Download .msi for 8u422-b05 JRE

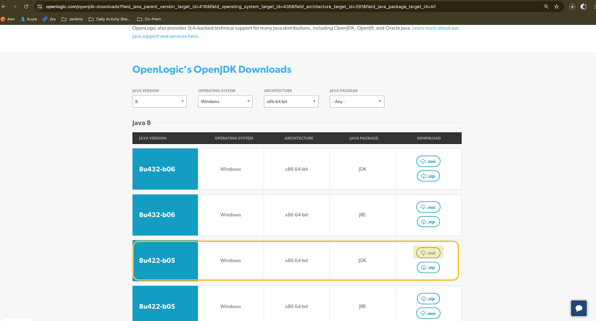point(428,313)
